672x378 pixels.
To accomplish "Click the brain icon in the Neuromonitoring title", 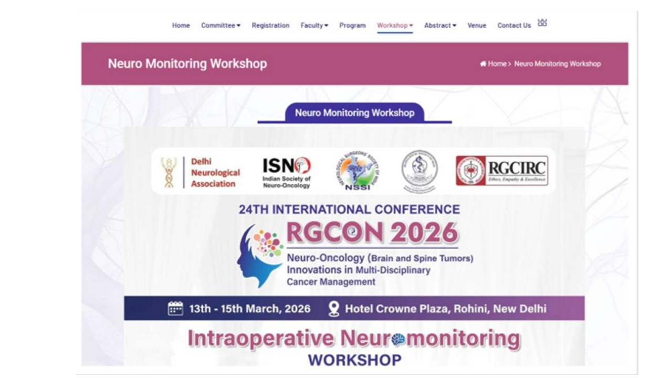I will tap(399, 340).
